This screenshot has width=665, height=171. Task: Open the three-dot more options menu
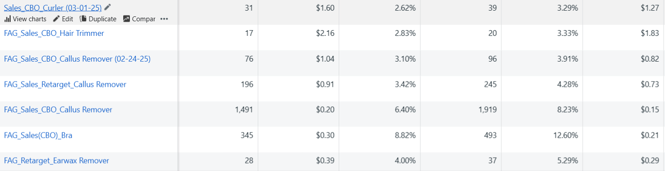(x=164, y=19)
